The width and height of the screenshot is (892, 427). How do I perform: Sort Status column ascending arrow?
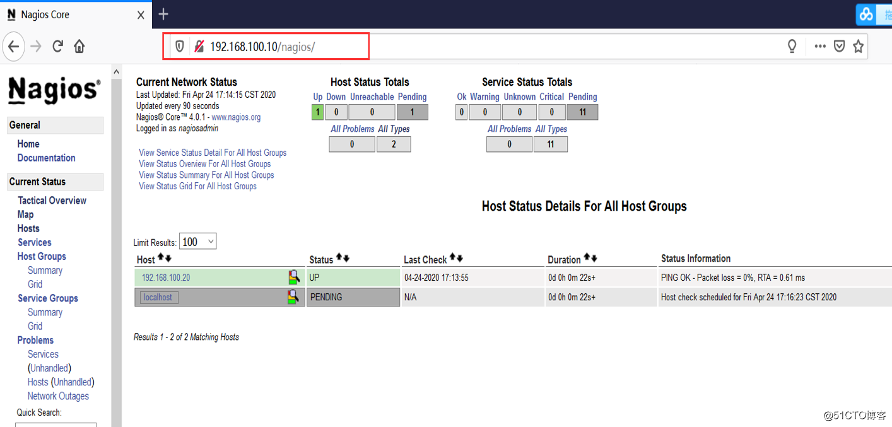point(339,258)
